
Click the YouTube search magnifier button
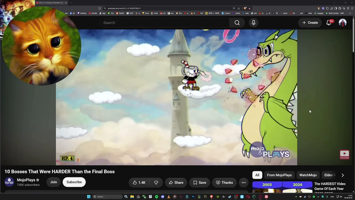237,23
